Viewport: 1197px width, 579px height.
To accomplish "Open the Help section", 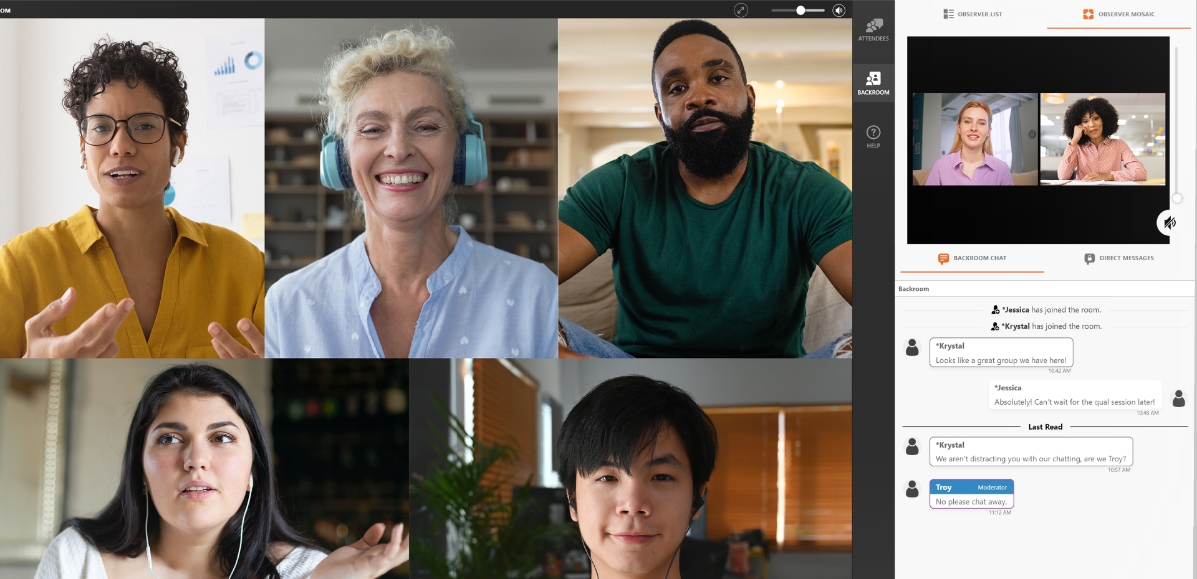I will pyautogui.click(x=873, y=136).
